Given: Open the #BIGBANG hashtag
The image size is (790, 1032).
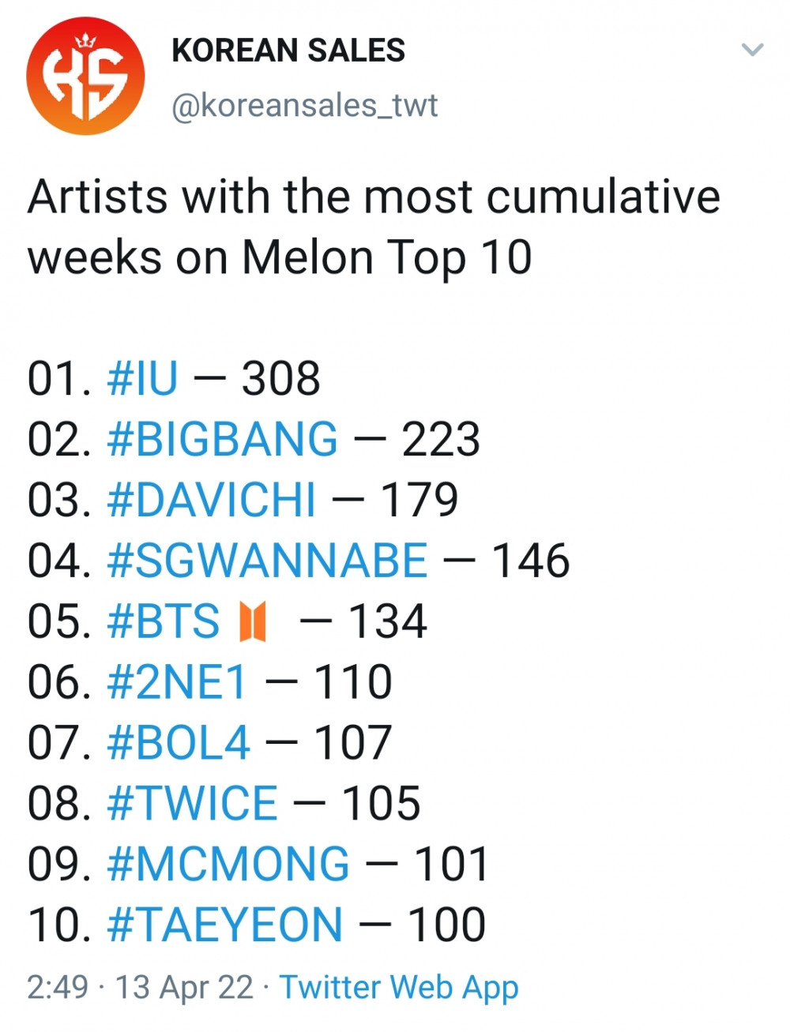Looking at the screenshot, I should click(222, 439).
